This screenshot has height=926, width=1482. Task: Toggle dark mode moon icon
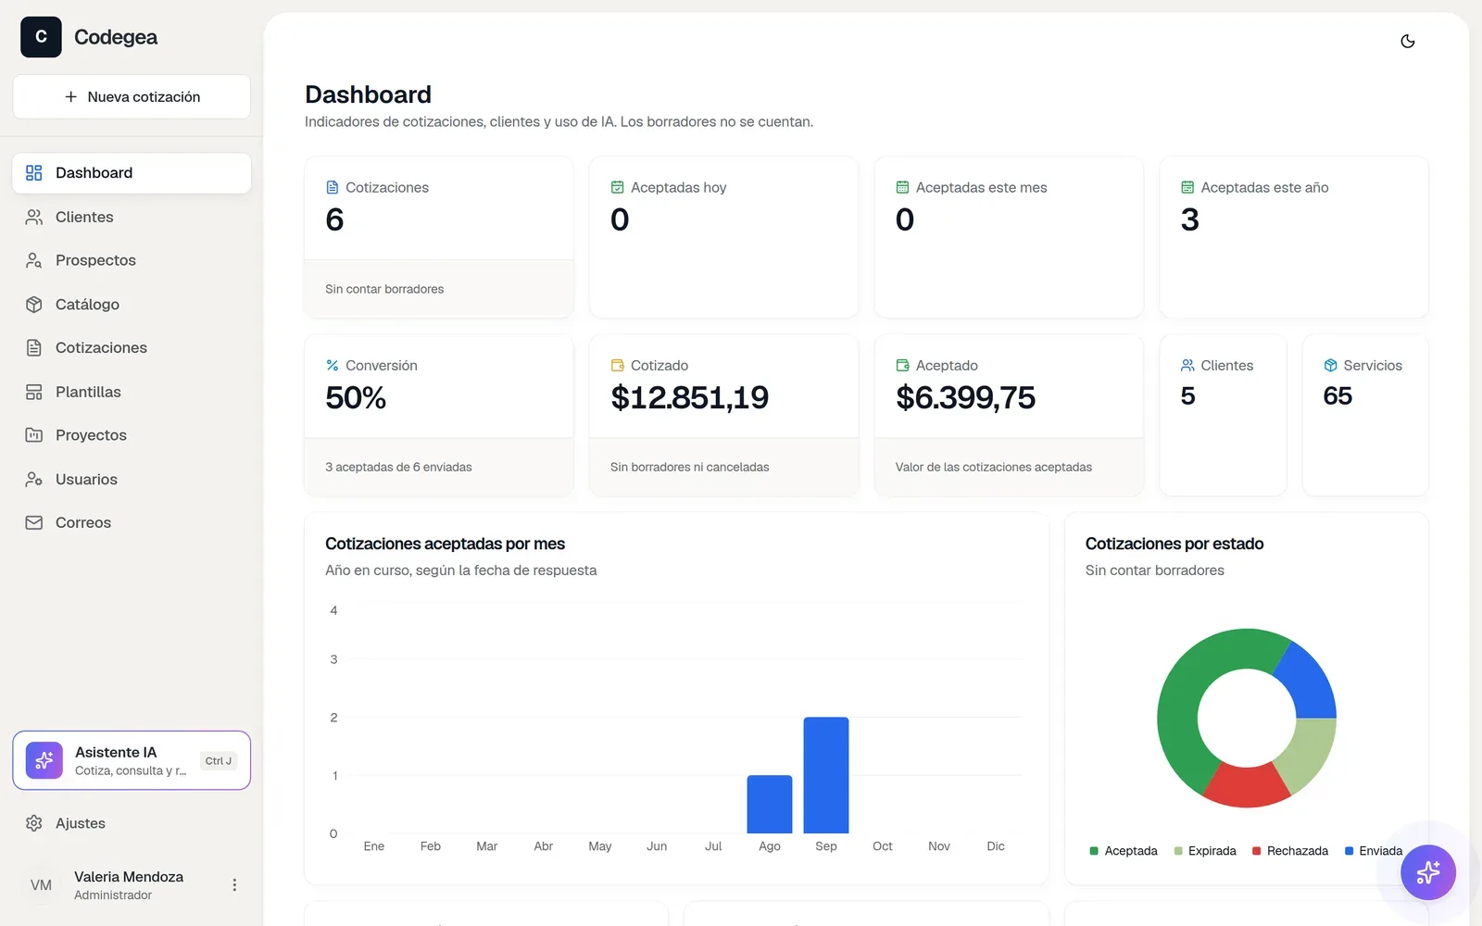coord(1407,41)
